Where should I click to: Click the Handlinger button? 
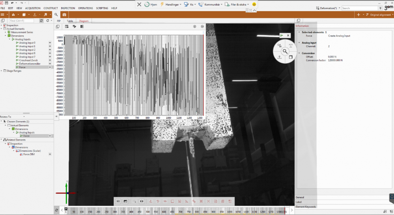tap(171, 4)
